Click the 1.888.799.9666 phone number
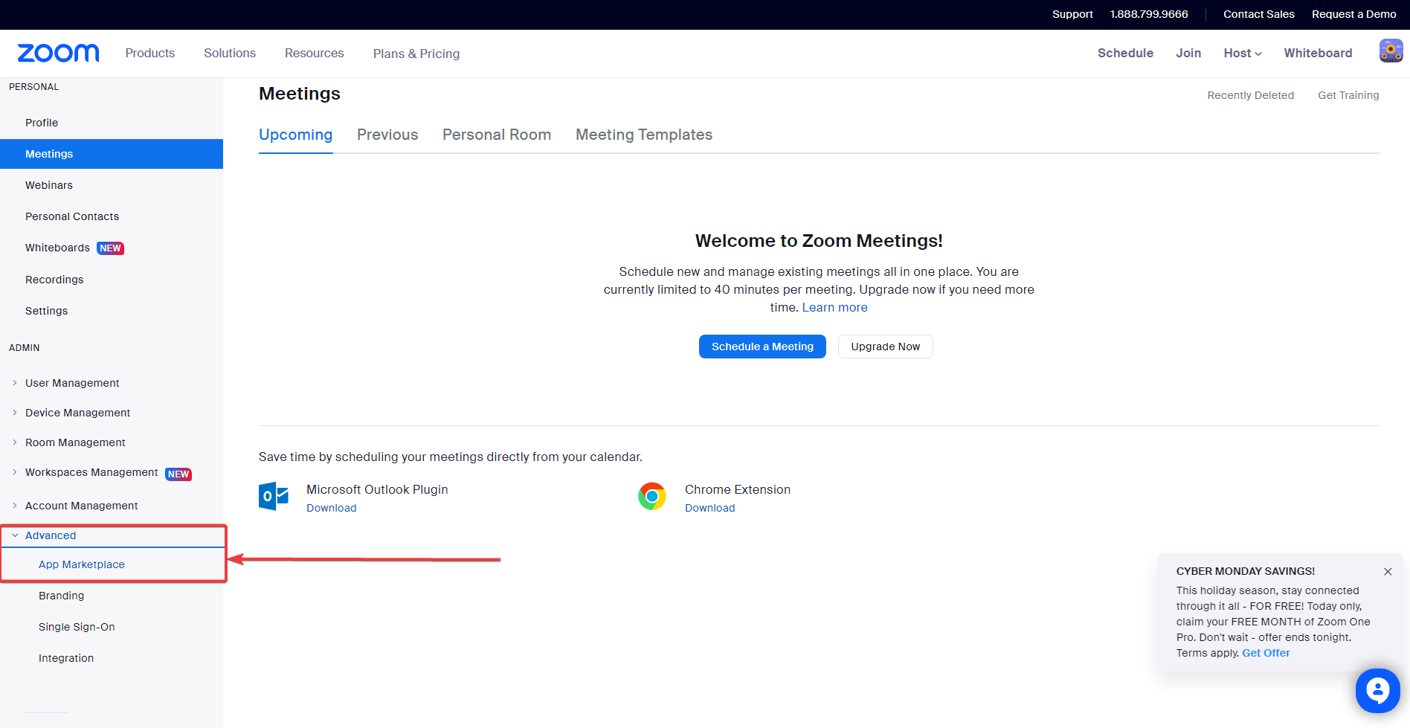Image resolution: width=1410 pixels, height=728 pixels. pyautogui.click(x=1149, y=14)
